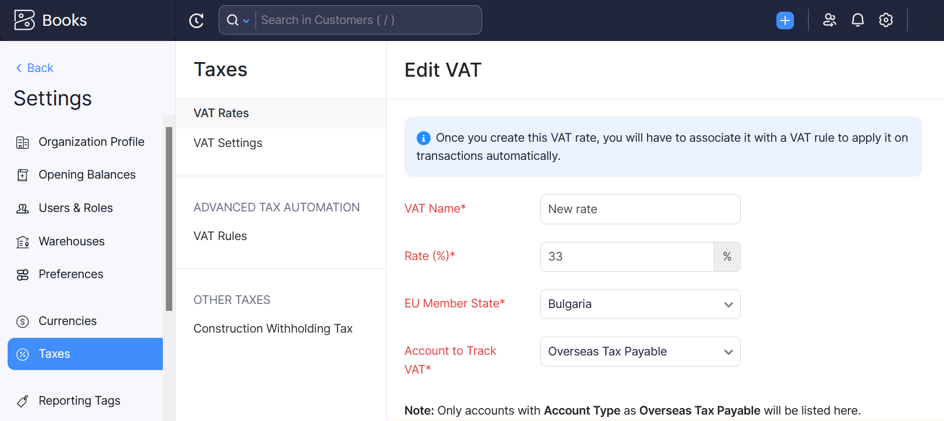Open the settings gear icon

click(885, 20)
